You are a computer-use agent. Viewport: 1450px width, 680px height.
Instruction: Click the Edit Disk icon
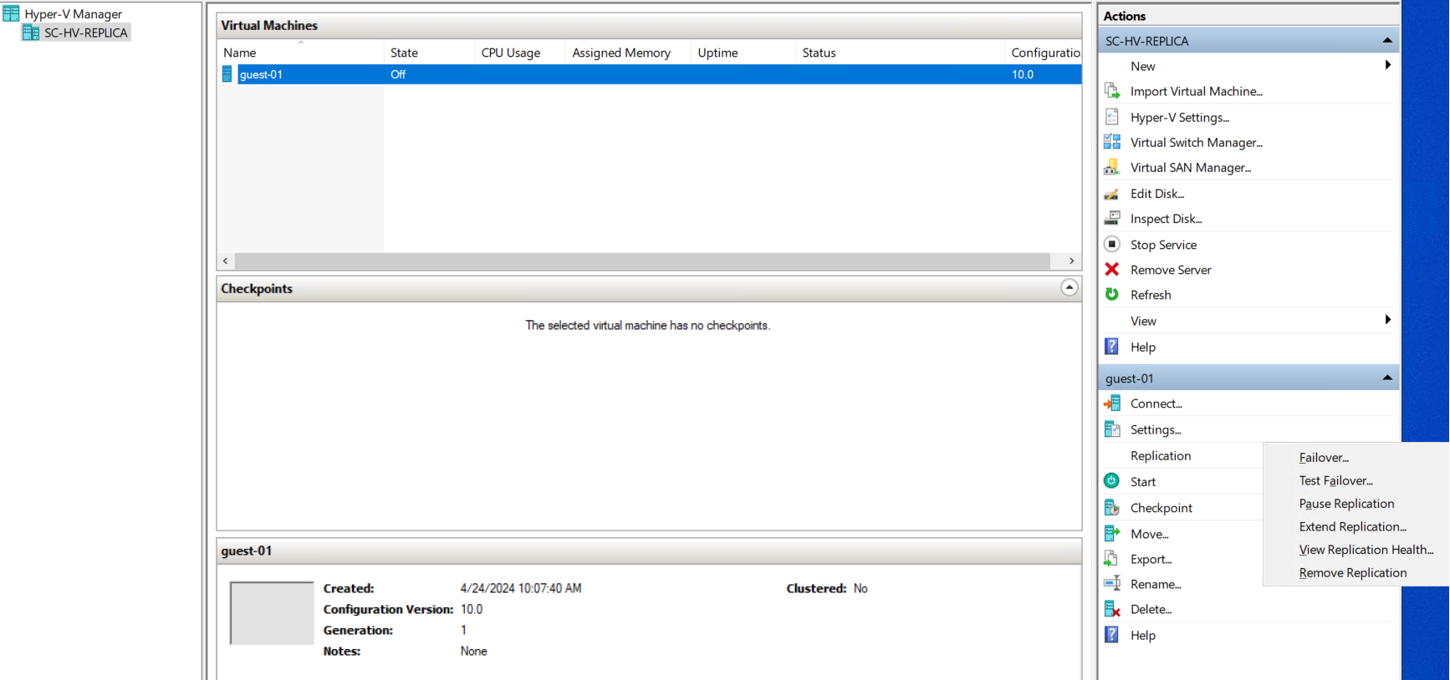(1112, 193)
